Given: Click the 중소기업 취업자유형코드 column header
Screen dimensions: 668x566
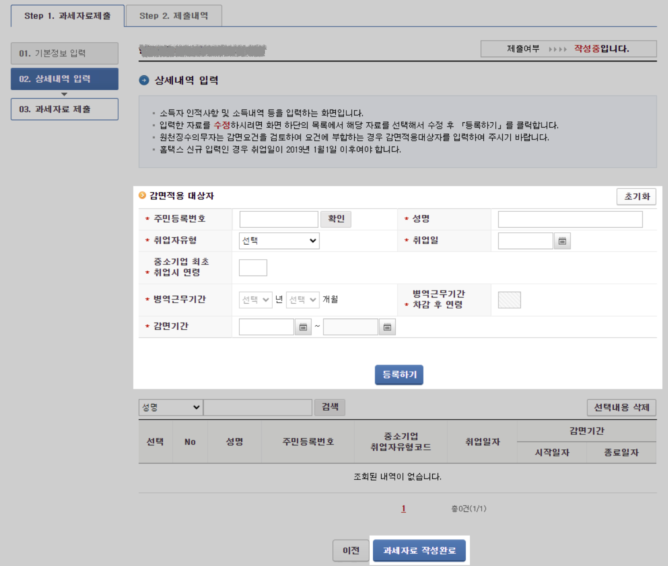Looking at the screenshot, I should coord(401,441).
